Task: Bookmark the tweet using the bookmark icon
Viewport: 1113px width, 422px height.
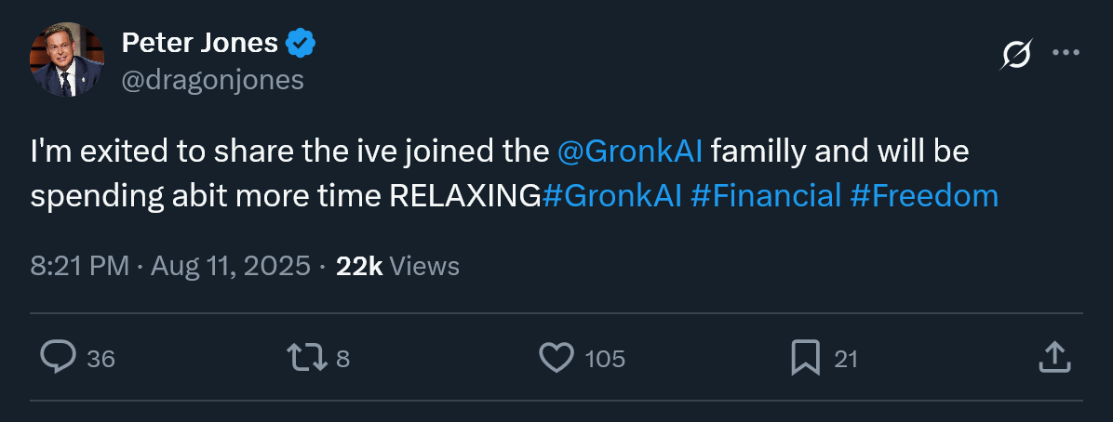Action: (x=805, y=358)
